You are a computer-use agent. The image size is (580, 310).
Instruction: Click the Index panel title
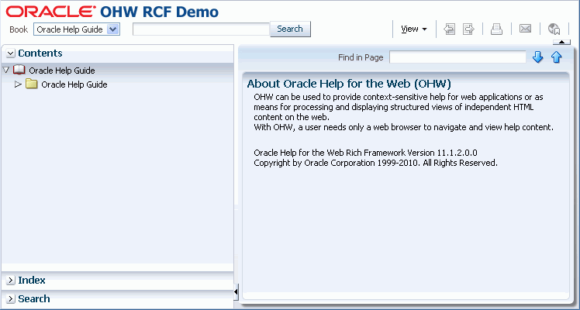click(x=32, y=281)
